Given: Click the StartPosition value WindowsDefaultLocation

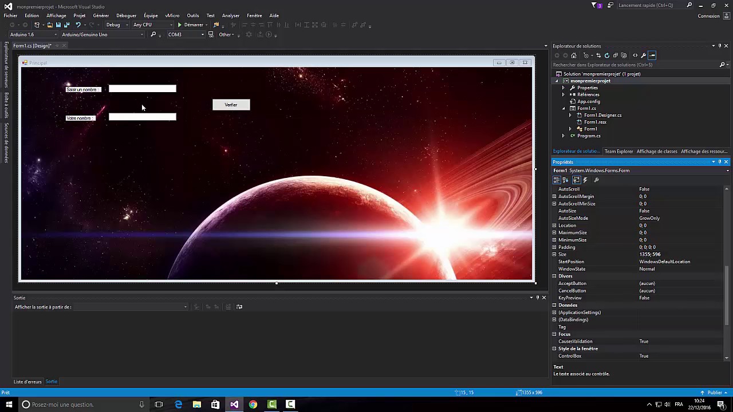Looking at the screenshot, I should 664,262.
